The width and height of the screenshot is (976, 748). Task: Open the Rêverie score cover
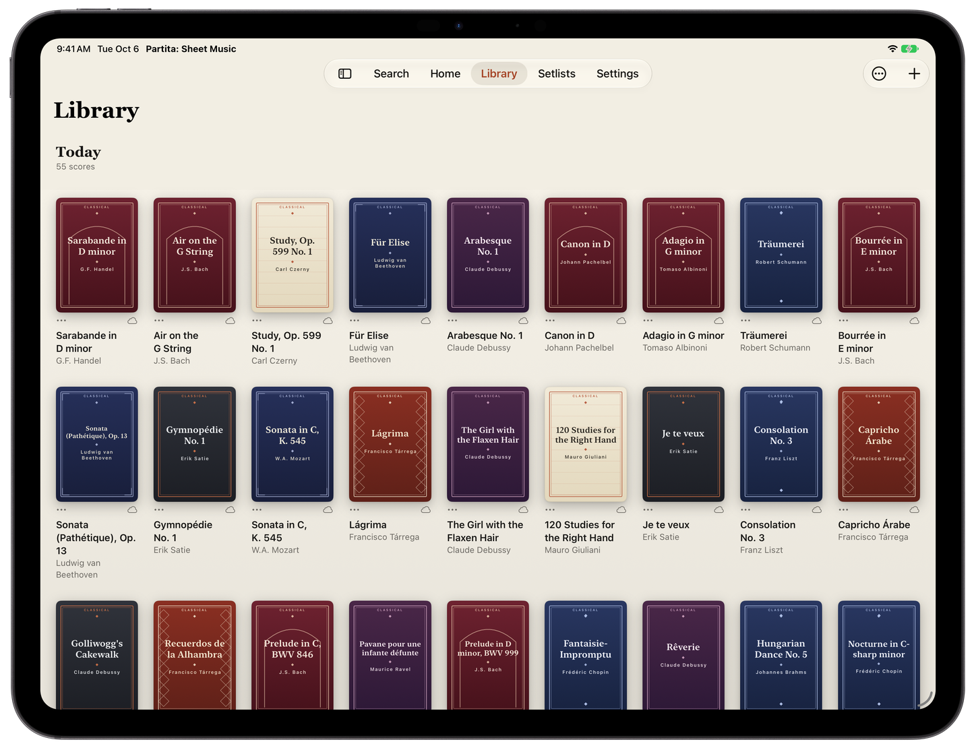(683, 654)
